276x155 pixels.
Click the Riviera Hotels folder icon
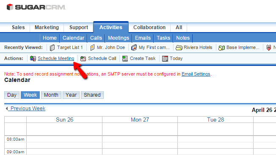(179, 48)
